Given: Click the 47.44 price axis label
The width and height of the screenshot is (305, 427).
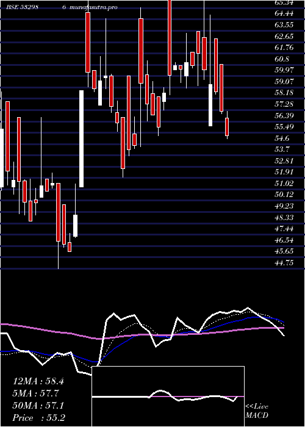Looking at the screenshot, I should pos(284,229).
